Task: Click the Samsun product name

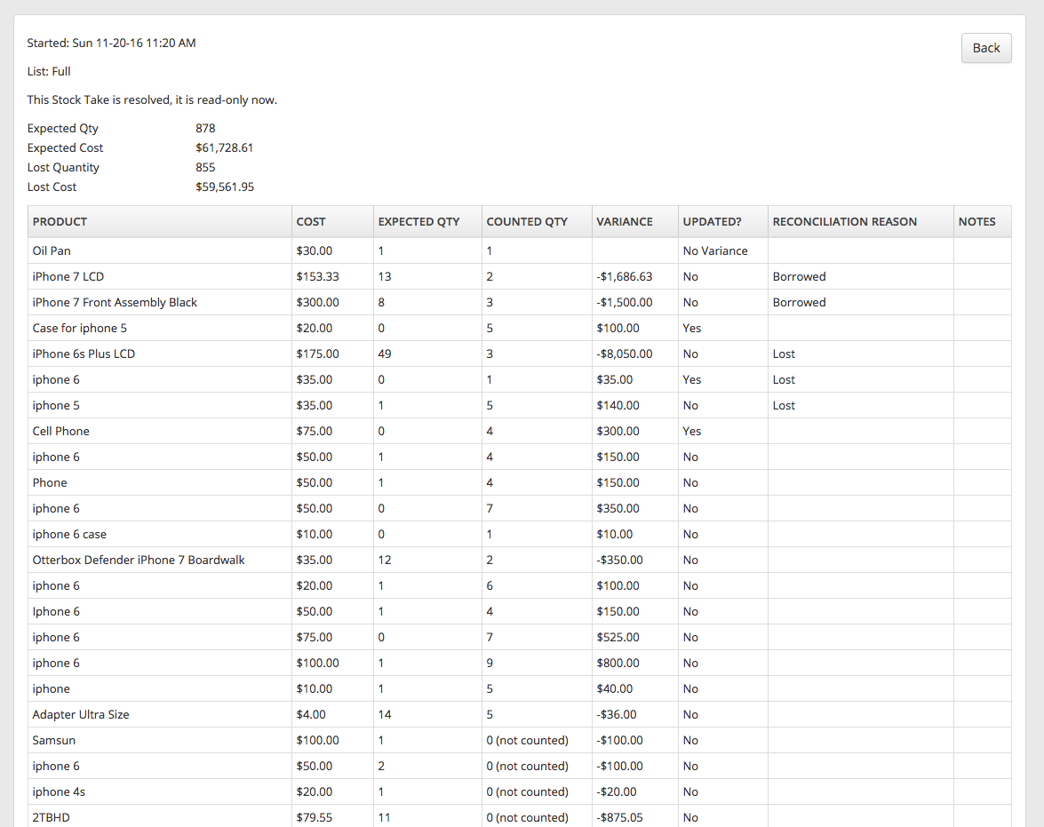Action: click(54, 740)
